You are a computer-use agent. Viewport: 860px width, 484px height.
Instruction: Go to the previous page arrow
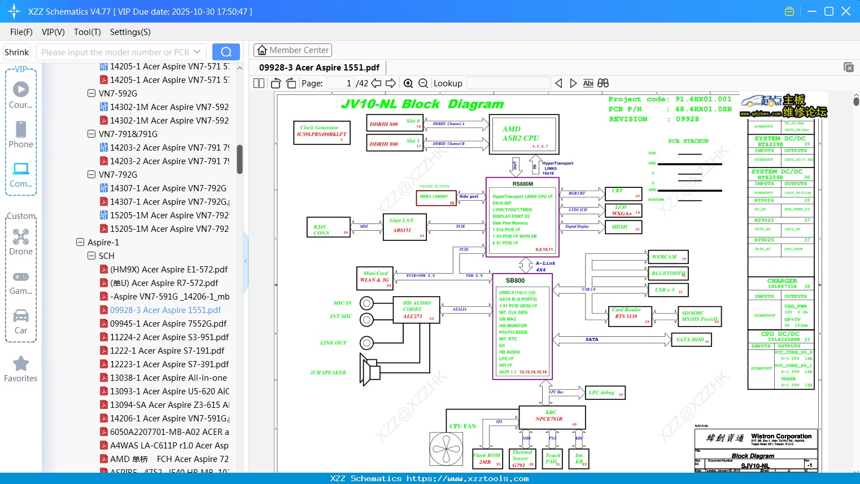click(x=376, y=83)
